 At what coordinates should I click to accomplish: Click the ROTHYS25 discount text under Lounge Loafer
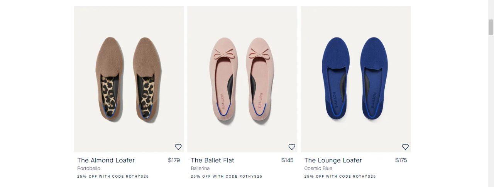pyautogui.click(x=340, y=177)
